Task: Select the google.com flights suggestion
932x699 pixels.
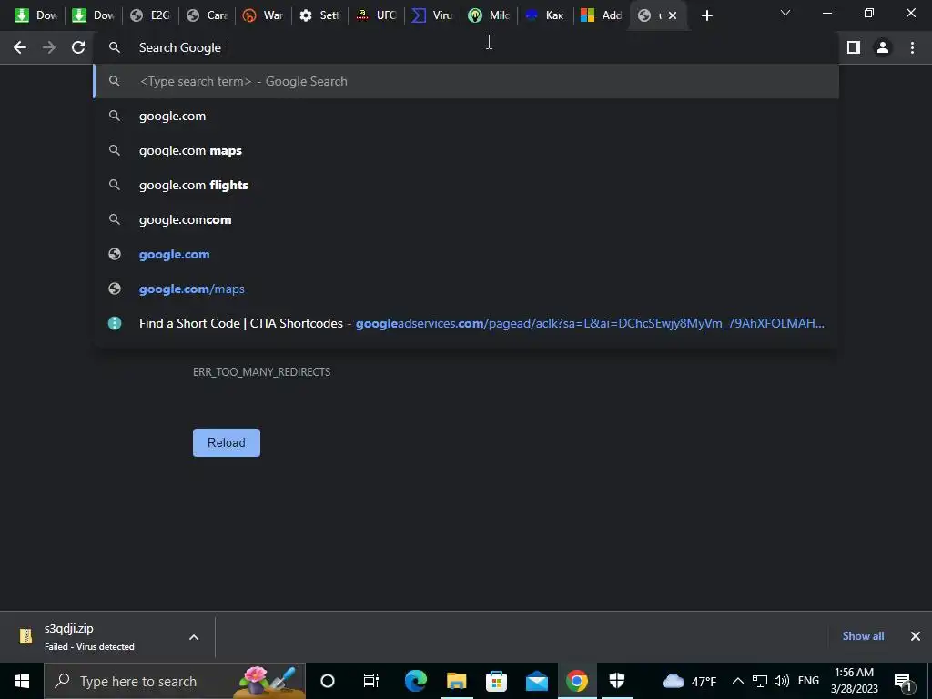Action: point(465,185)
